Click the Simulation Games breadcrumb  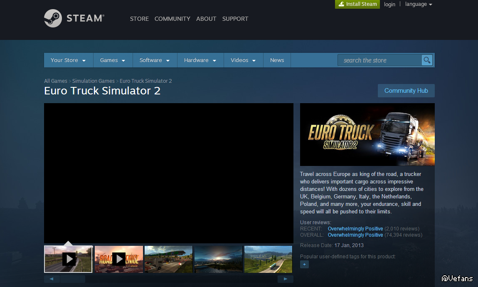(x=93, y=81)
